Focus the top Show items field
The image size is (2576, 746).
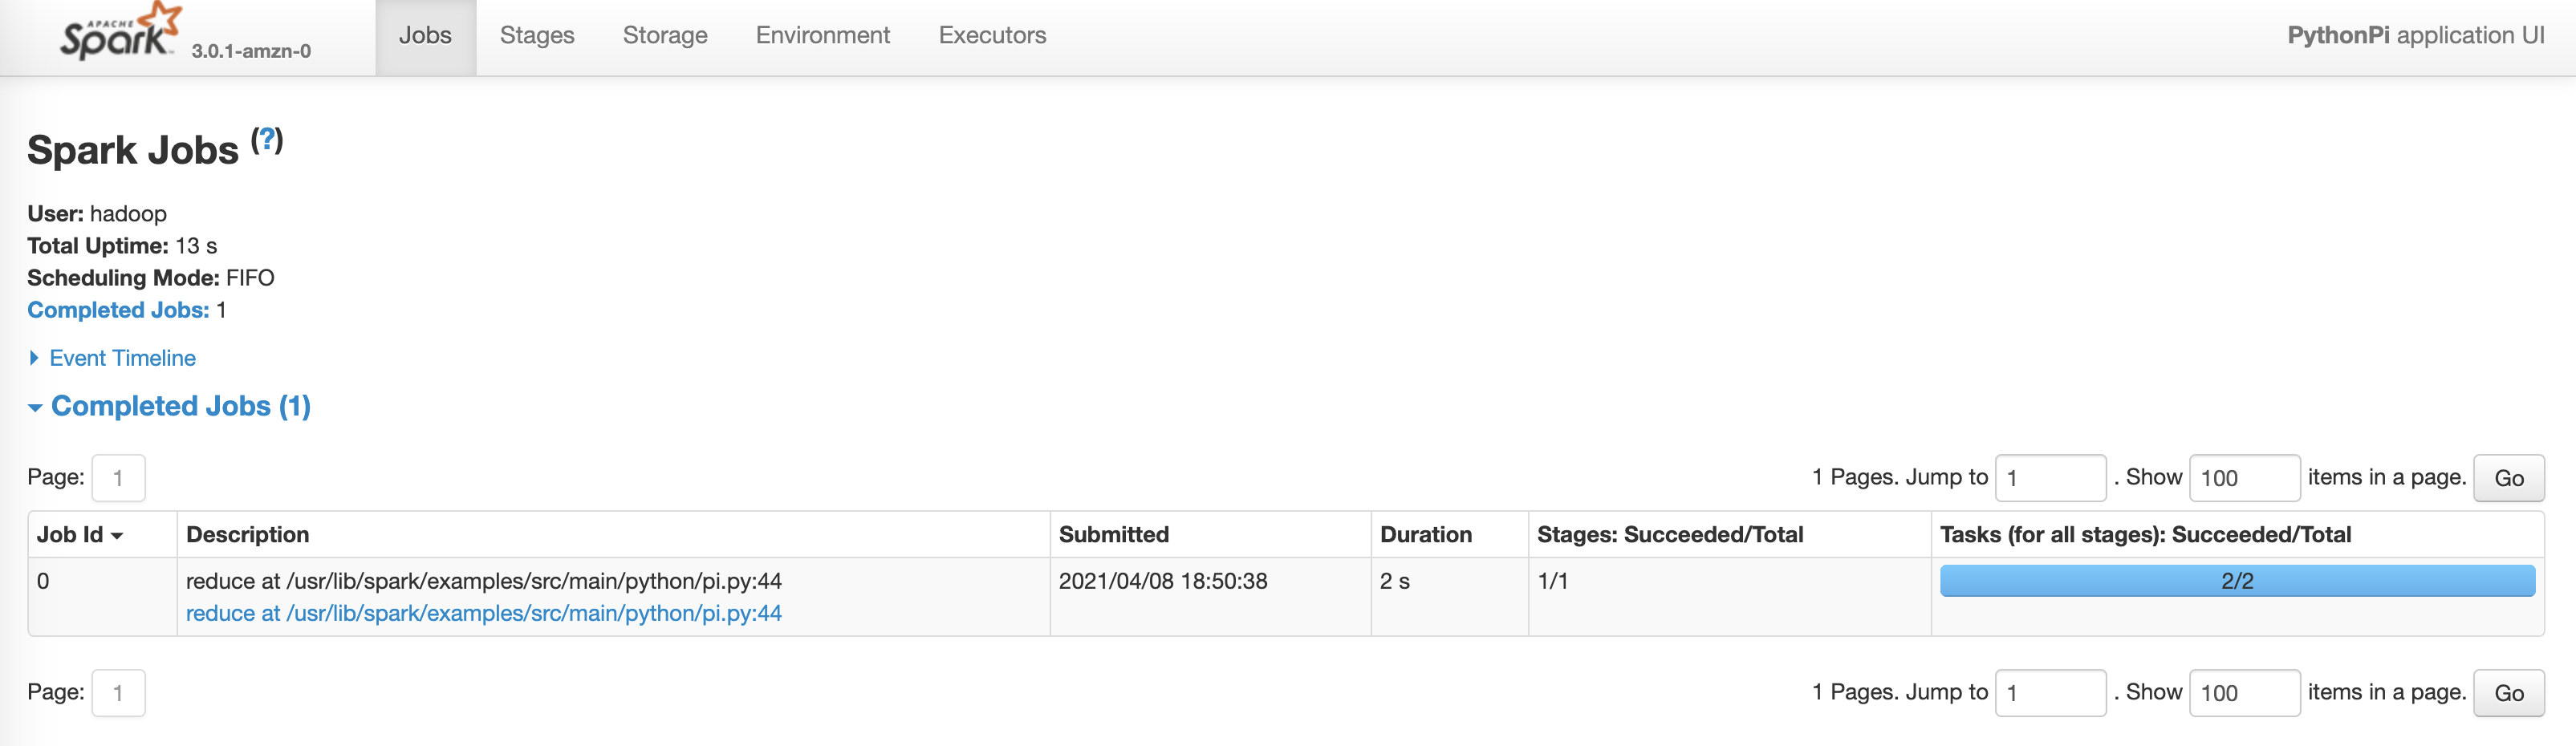2244,478
